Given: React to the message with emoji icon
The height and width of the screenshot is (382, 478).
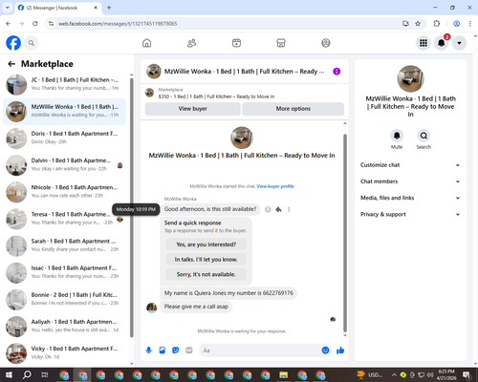Looking at the screenshot, I should coord(268,209).
